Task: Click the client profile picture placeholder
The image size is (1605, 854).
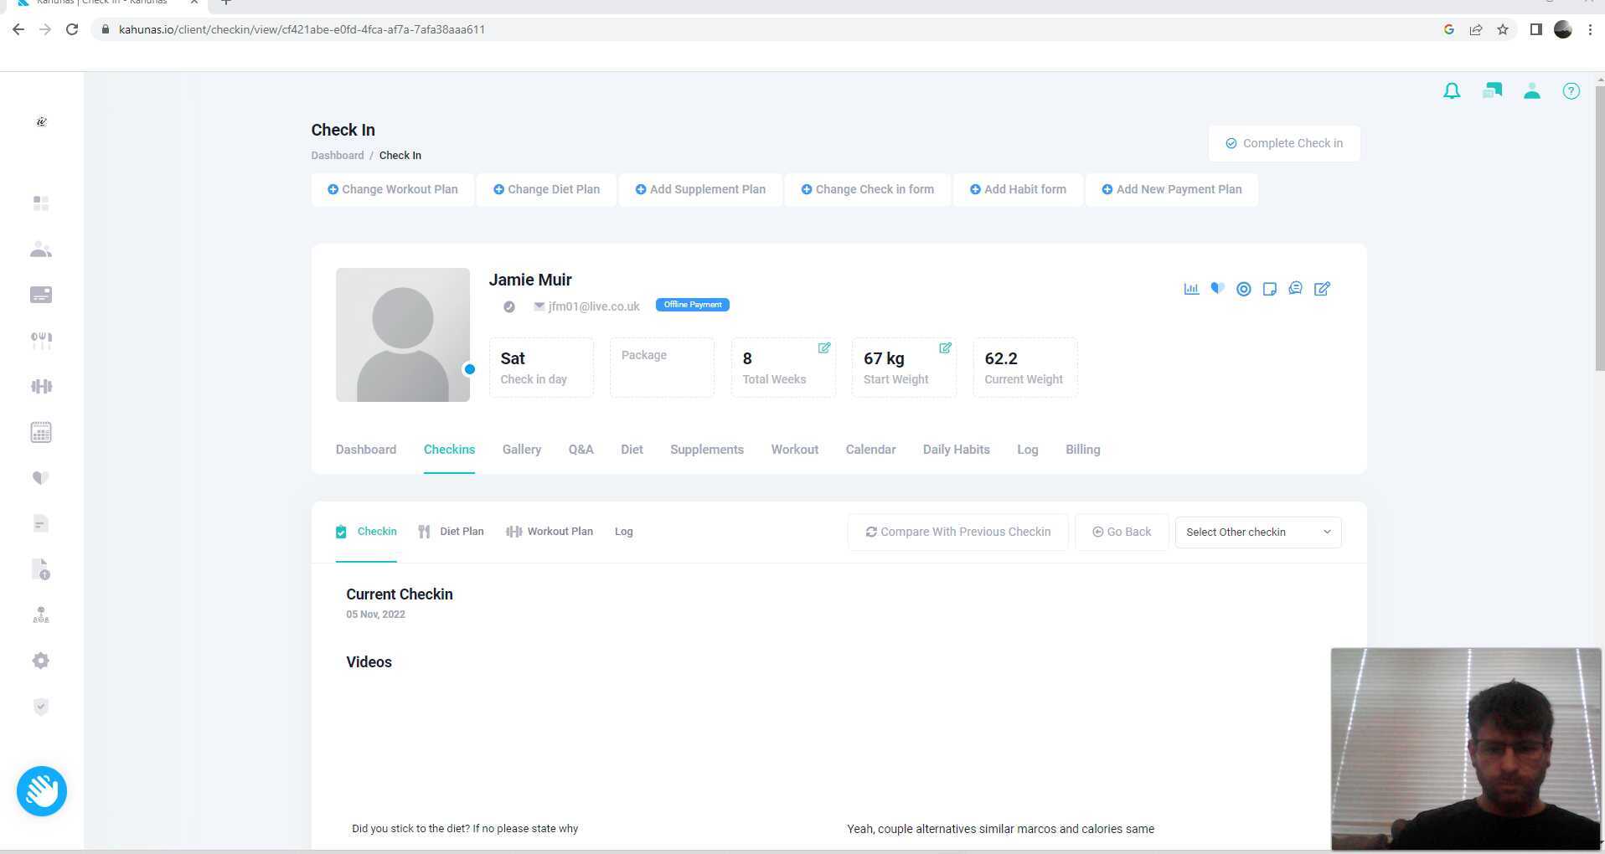Action: (403, 335)
